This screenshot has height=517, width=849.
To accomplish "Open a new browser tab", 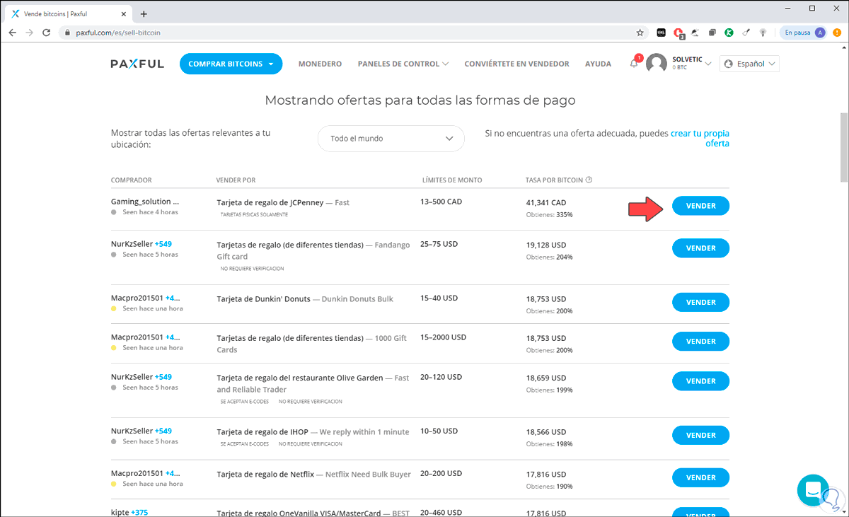I will pyautogui.click(x=144, y=13).
